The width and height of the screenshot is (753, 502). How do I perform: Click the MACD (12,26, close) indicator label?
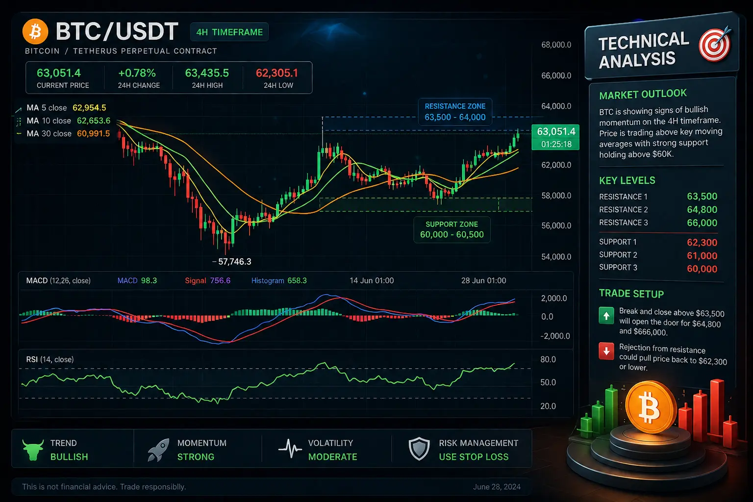click(58, 281)
